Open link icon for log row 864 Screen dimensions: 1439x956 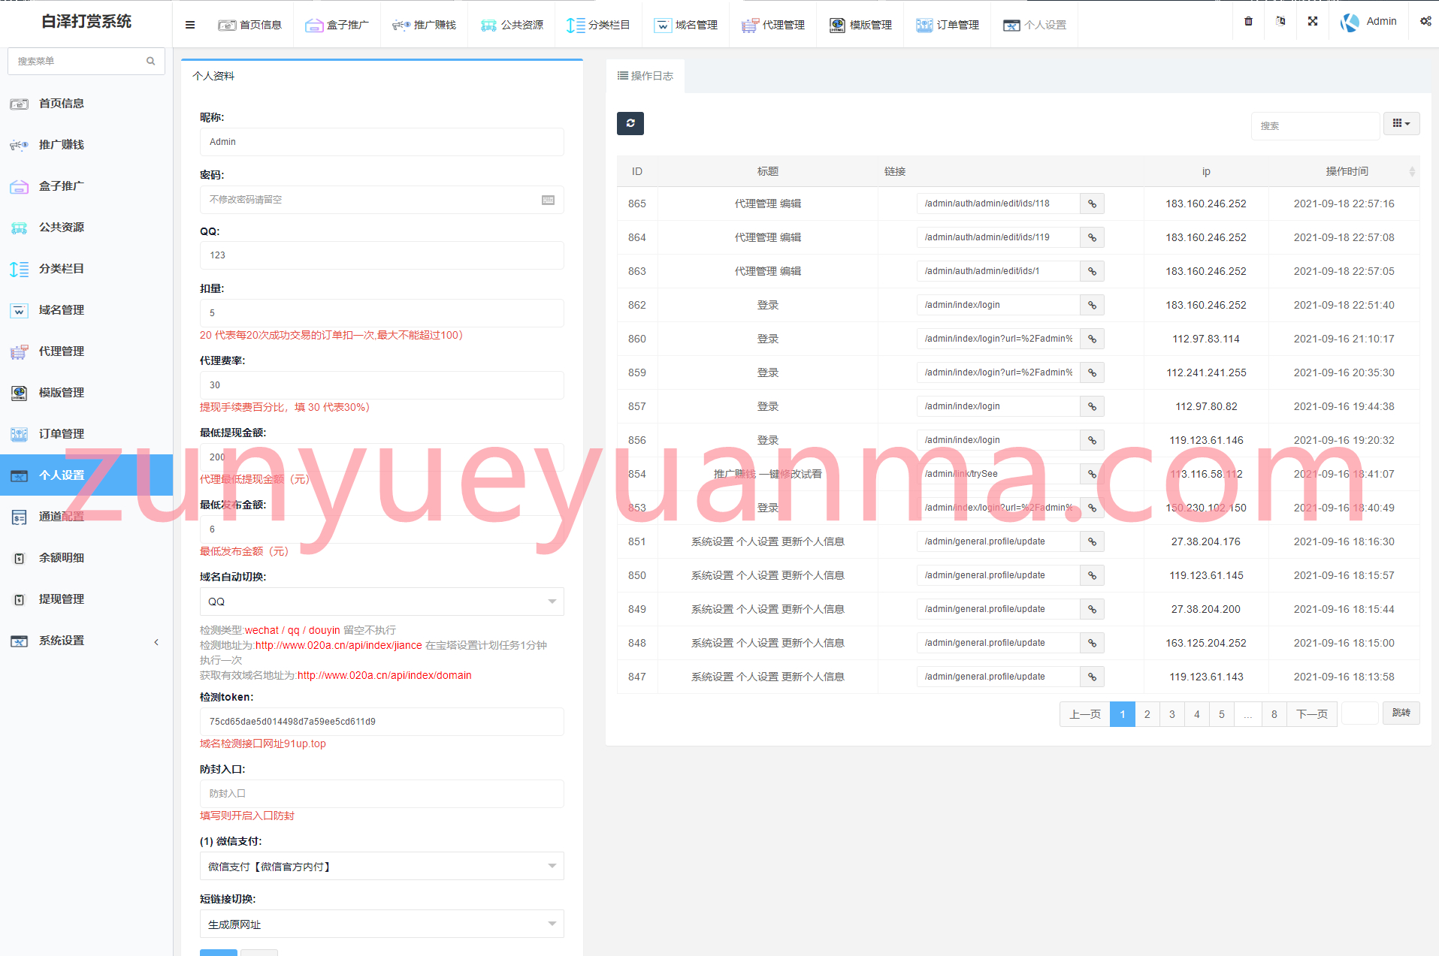pyautogui.click(x=1092, y=237)
